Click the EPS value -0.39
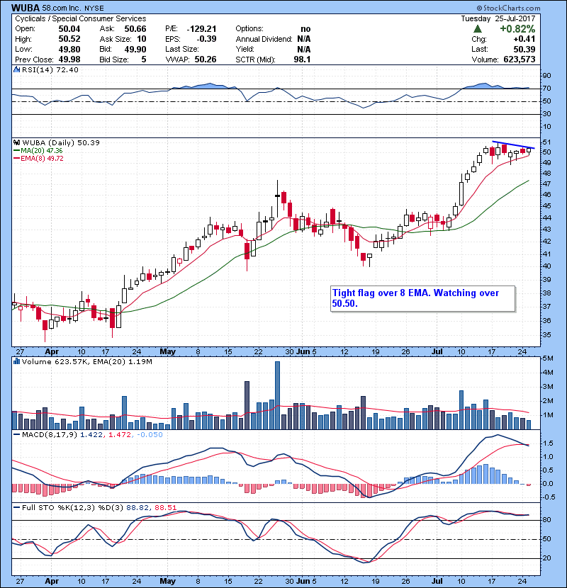Viewport: 567px width, 588px height. coord(206,39)
